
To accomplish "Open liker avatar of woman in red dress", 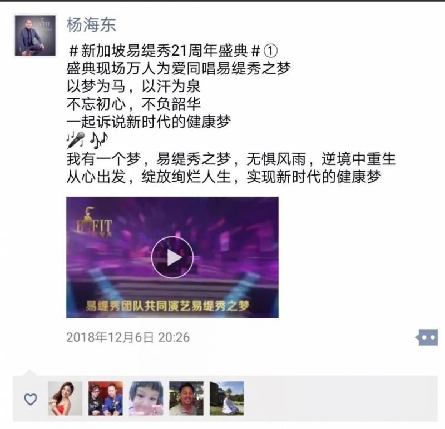I will (x=65, y=398).
